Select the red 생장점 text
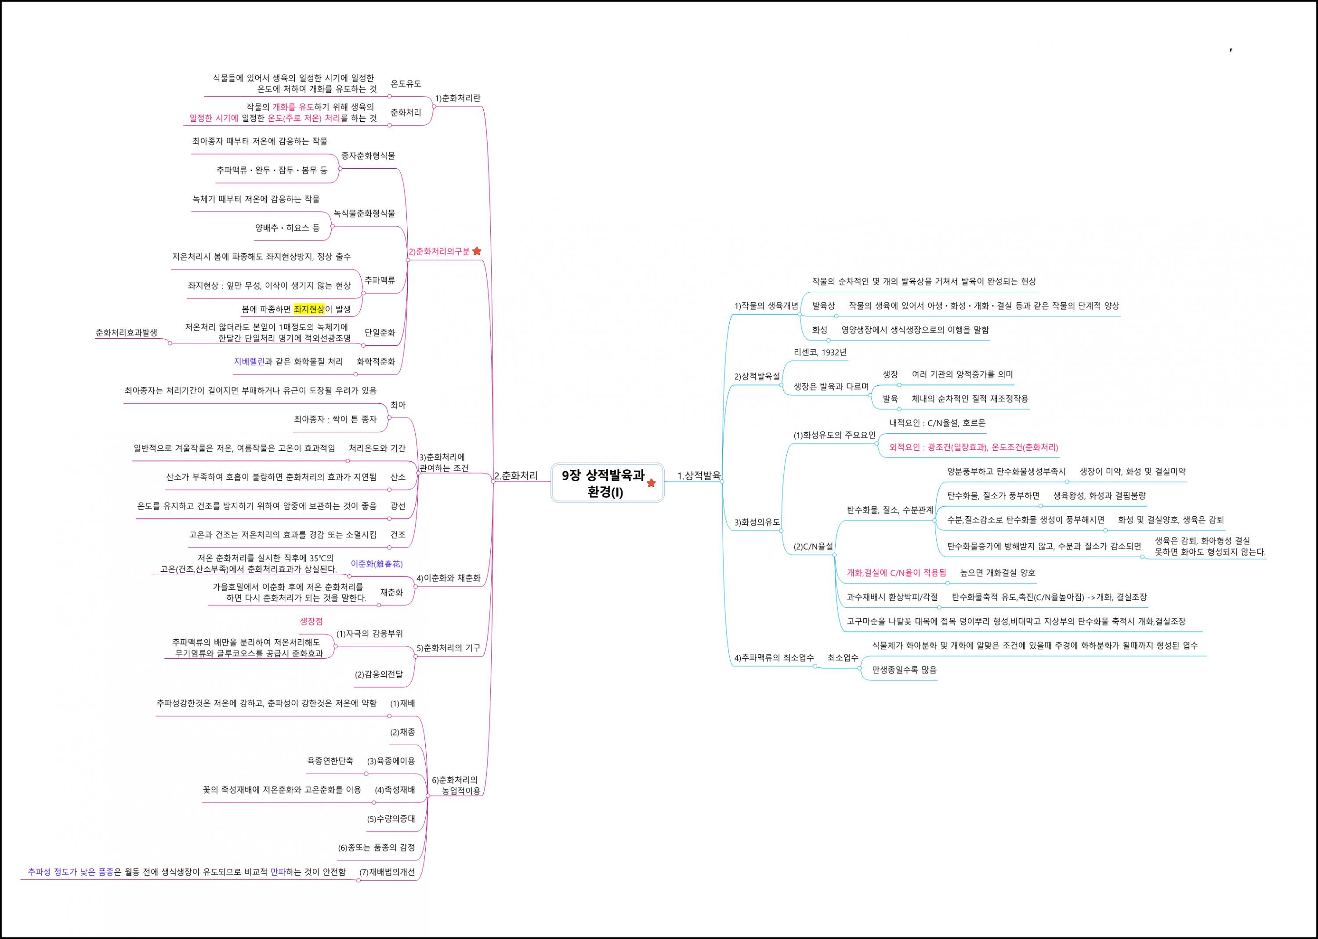The width and height of the screenshot is (1318, 939). pos(311,621)
